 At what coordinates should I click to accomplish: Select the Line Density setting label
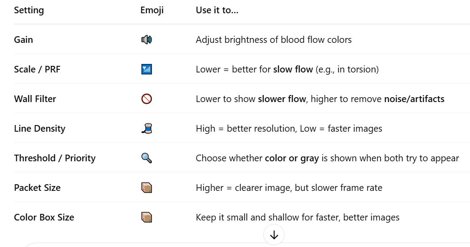(x=39, y=129)
